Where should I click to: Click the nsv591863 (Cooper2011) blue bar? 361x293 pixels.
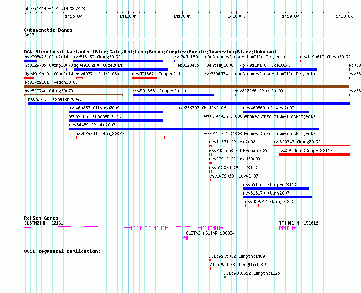click(173, 95)
